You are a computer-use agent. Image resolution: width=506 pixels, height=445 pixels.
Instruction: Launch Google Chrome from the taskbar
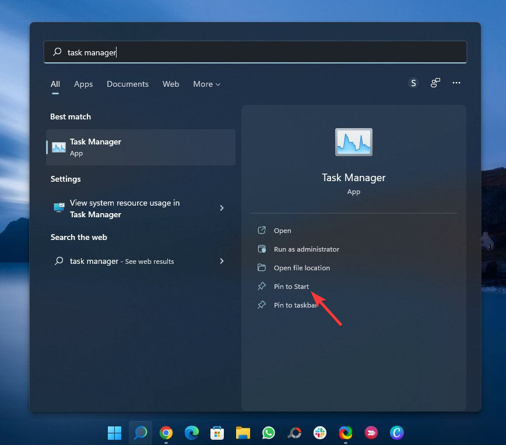pyautogui.click(x=166, y=433)
